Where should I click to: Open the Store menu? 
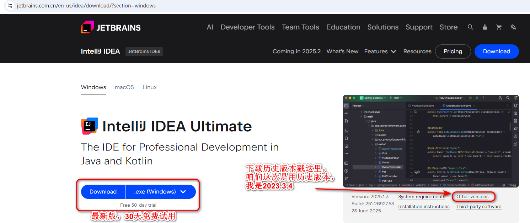pyautogui.click(x=448, y=27)
